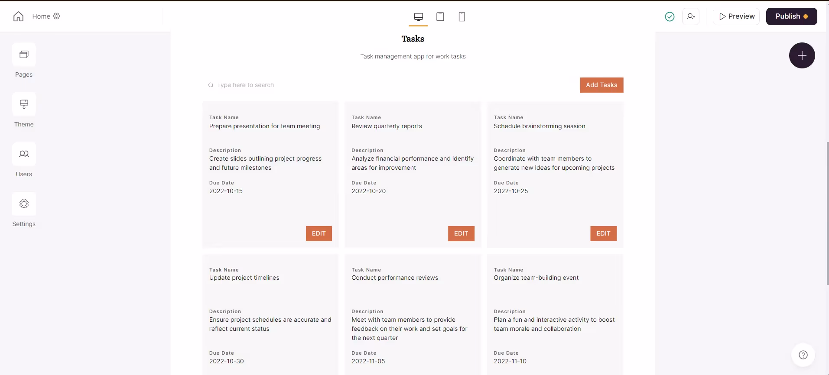
Task: Select 'Review quarterly reports' task name
Action: click(387, 126)
